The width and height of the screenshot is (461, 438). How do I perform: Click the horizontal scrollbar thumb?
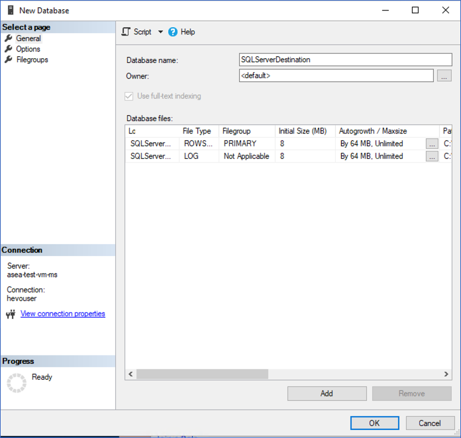202,374
